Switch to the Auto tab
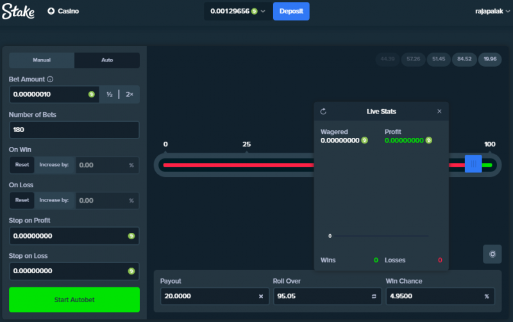 click(107, 60)
